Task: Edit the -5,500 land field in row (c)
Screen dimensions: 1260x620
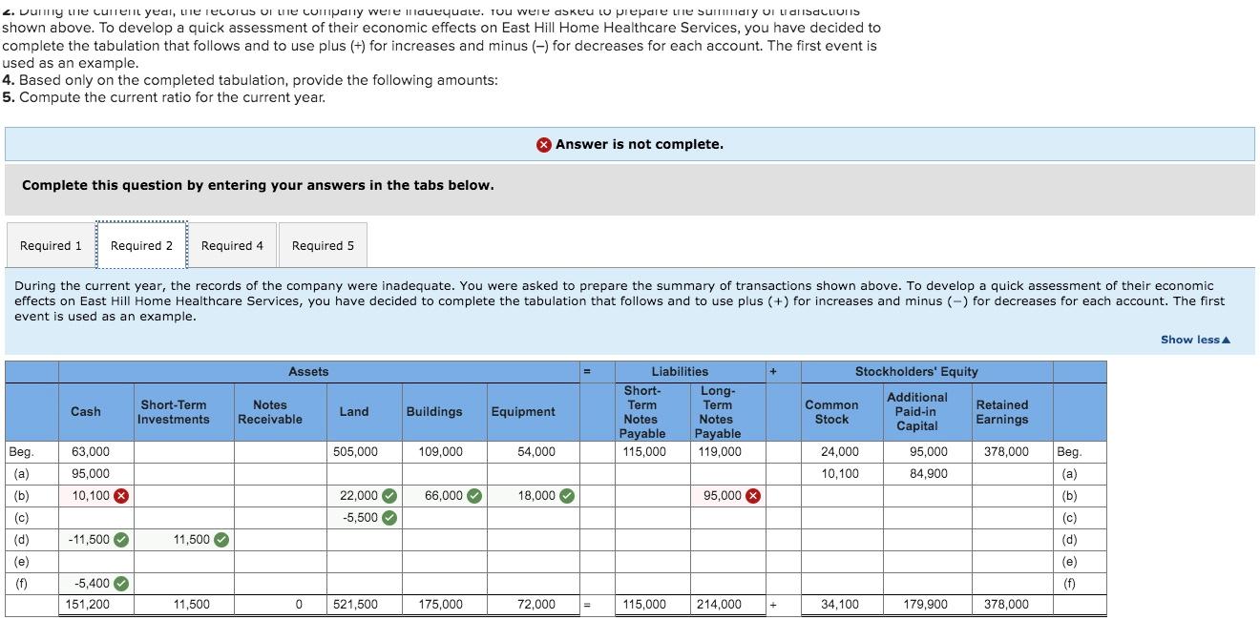Action: tap(364, 518)
